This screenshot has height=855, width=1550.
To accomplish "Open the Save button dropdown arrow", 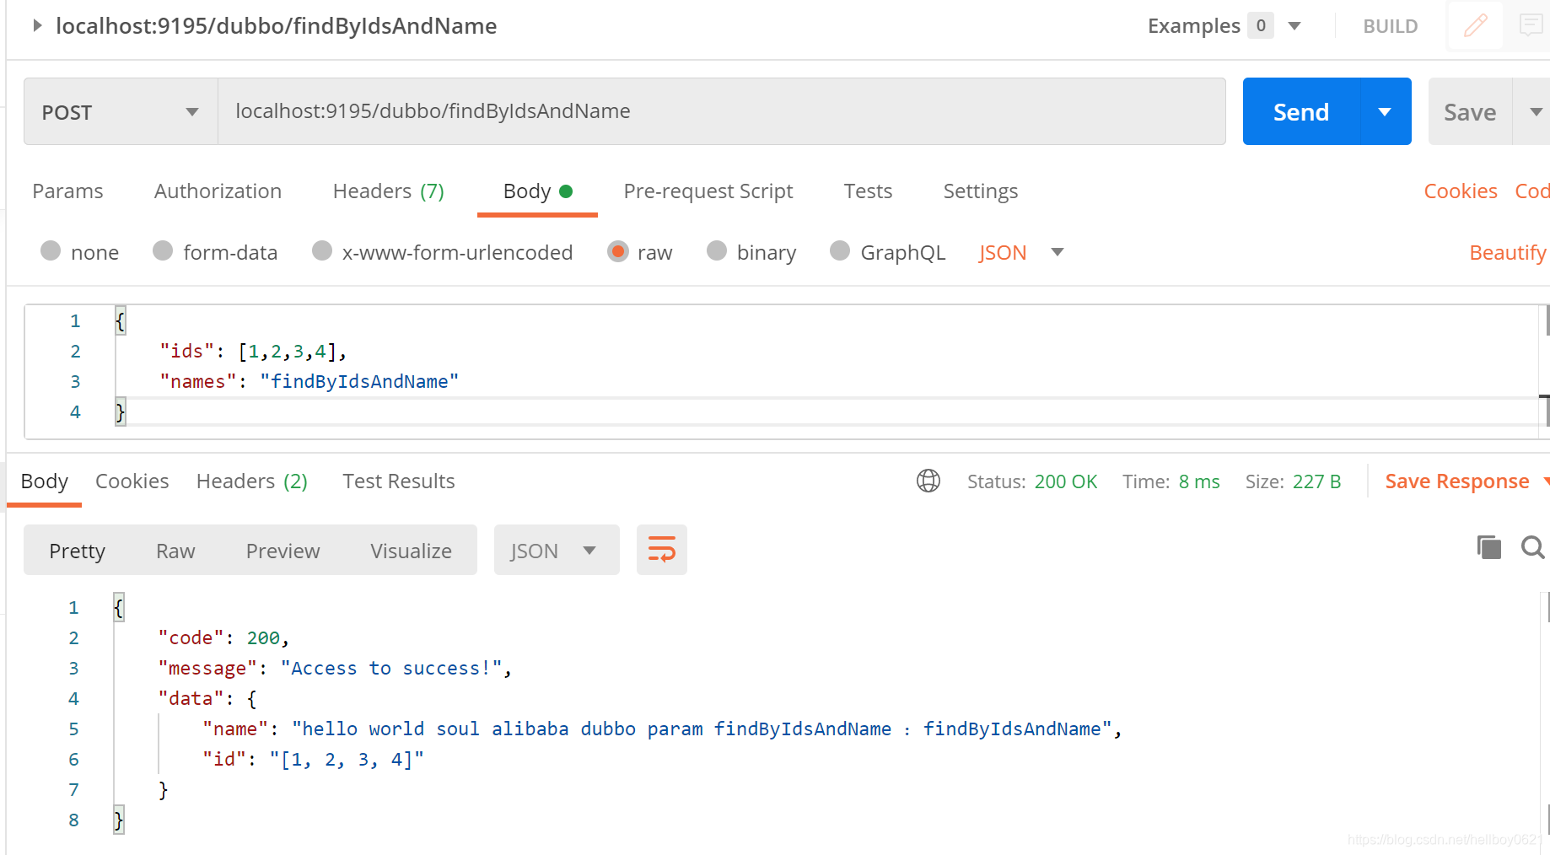I will click(1535, 111).
